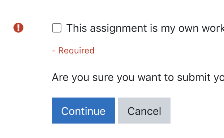This screenshot has height=138, width=224.
Task: Confirm submission with the blue Continue button
Action: click(x=83, y=111)
